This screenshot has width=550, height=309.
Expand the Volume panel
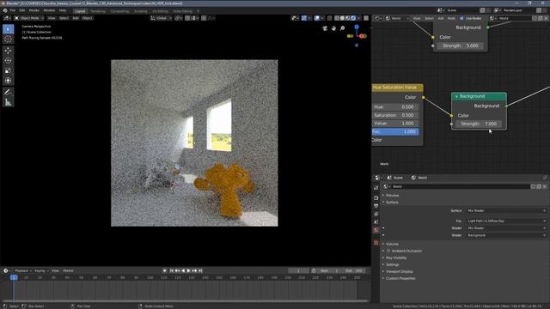coord(392,244)
